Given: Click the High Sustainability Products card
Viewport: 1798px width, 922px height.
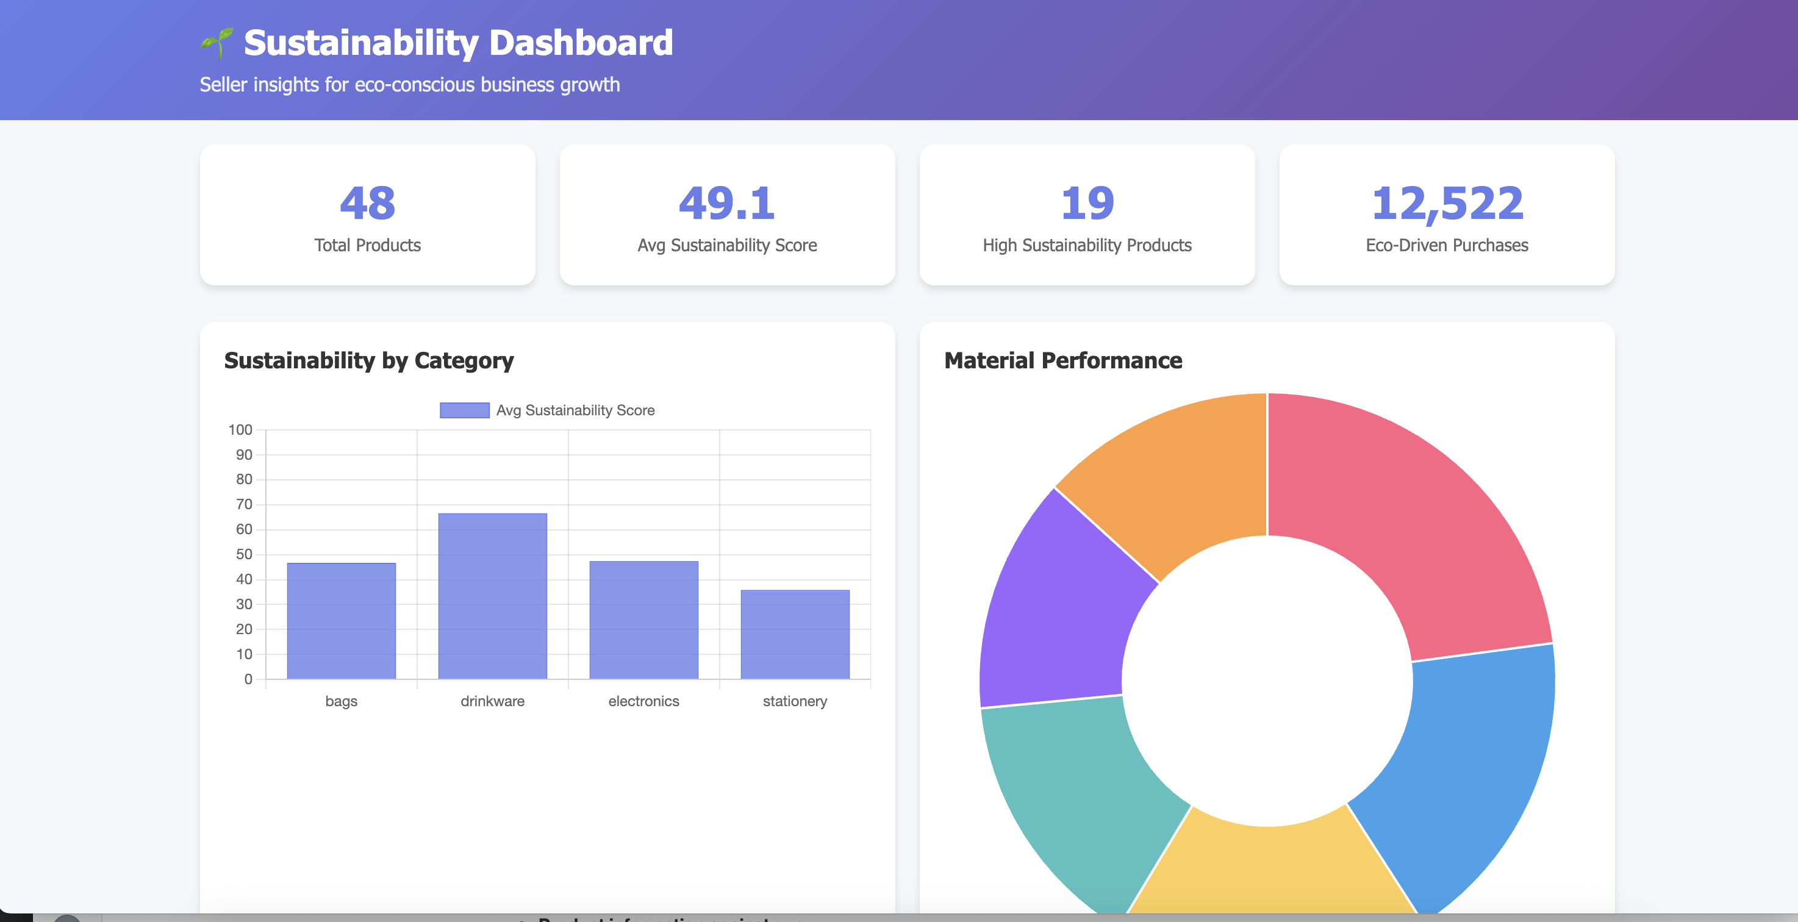Looking at the screenshot, I should pyautogui.click(x=1087, y=215).
